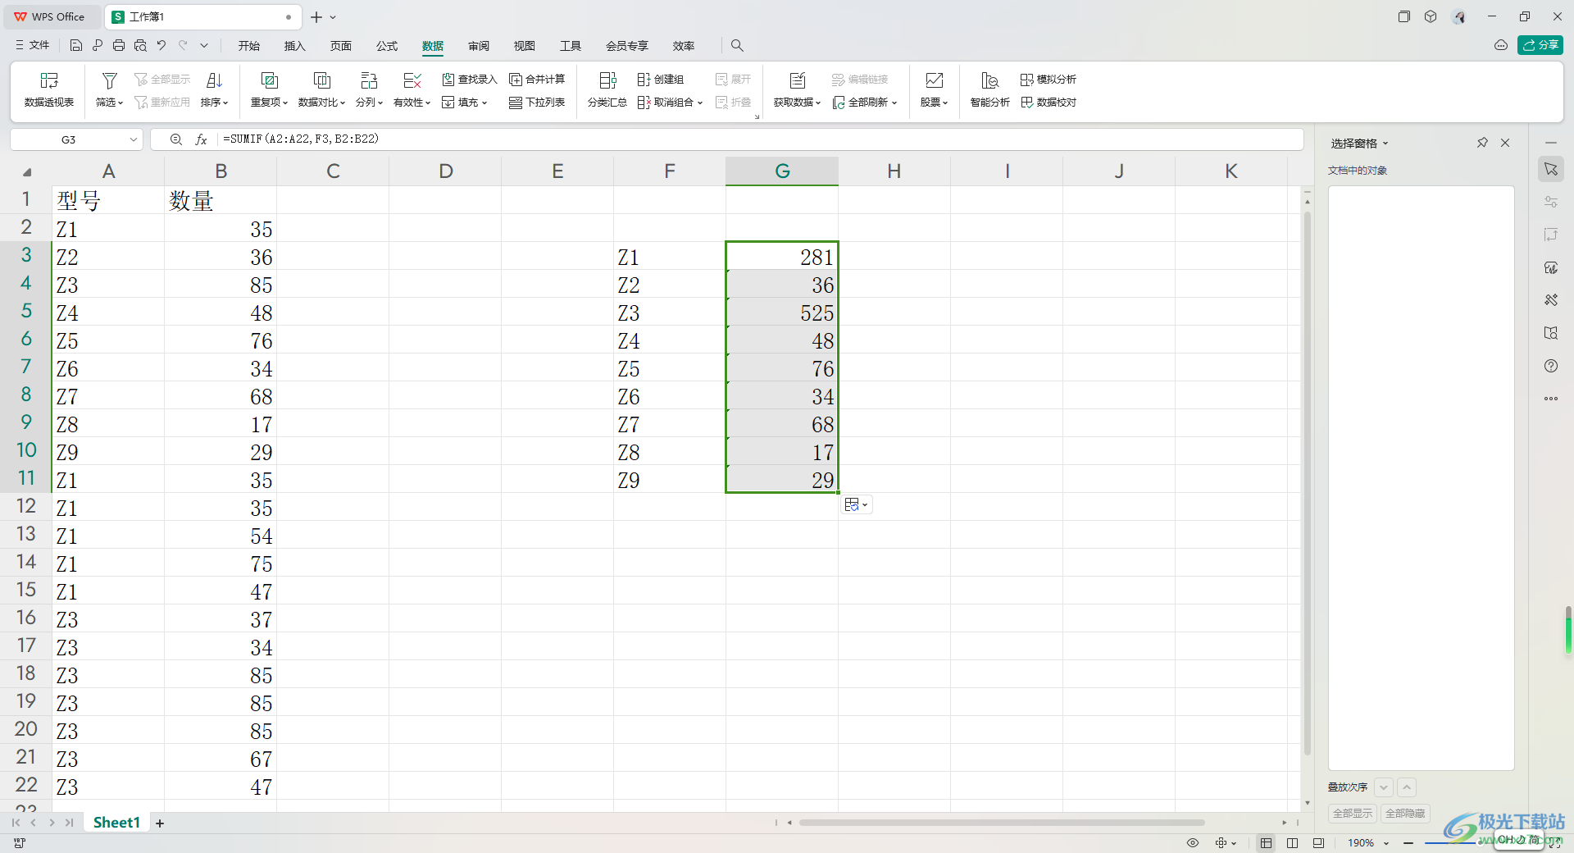Click the horizontal scrollbar of the sheet
This screenshot has height=853, width=1574.
[1002, 823]
